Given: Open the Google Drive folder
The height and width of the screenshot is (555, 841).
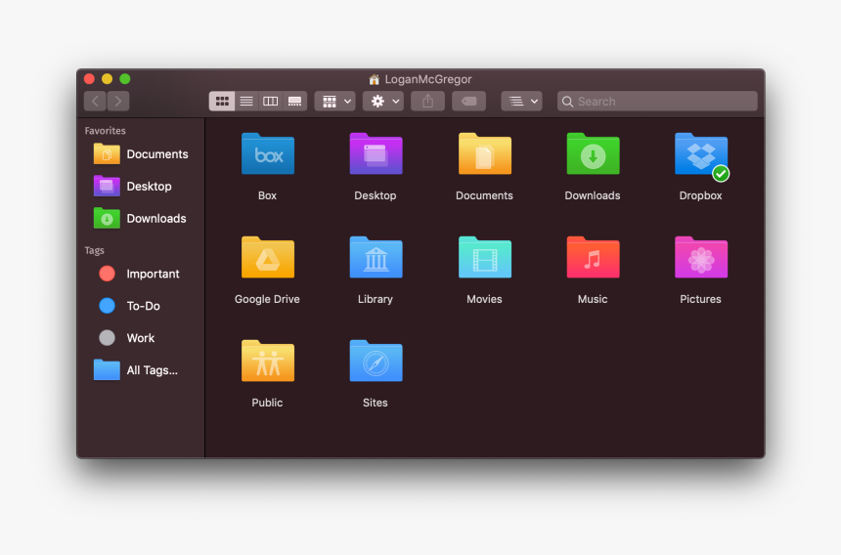Looking at the screenshot, I should pos(268,258).
